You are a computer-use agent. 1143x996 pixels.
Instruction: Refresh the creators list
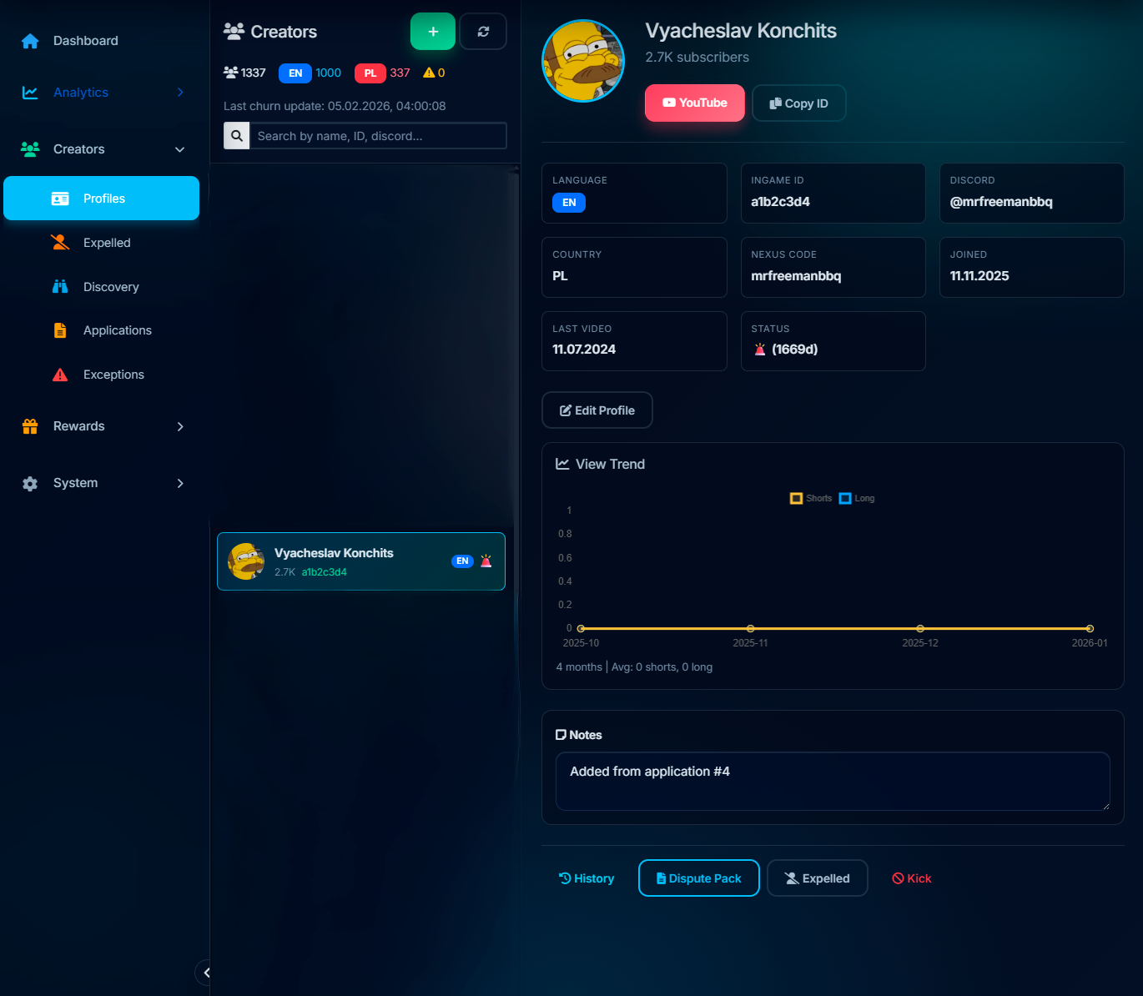(x=483, y=32)
